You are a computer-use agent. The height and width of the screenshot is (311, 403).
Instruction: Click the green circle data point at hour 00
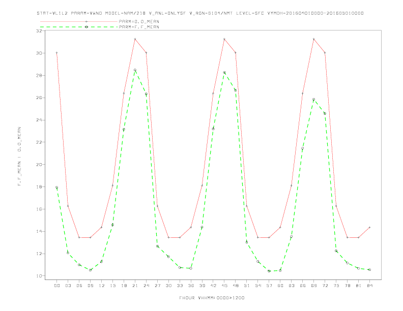[57, 188]
